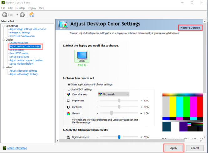Viewport: 208px width, 153px height.
Task: Select Other applications control color settings
Action: [69, 84]
